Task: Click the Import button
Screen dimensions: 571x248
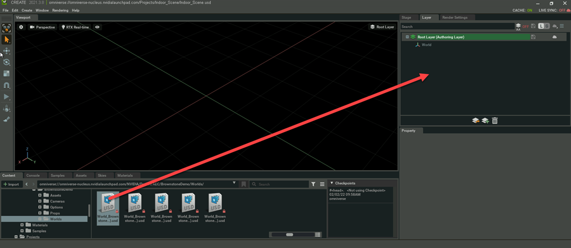Action: 11,184
